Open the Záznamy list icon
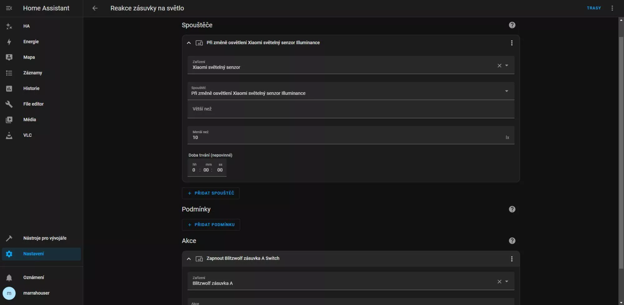Image resolution: width=624 pixels, height=305 pixels. pyautogui.click(x=9, y=73)
